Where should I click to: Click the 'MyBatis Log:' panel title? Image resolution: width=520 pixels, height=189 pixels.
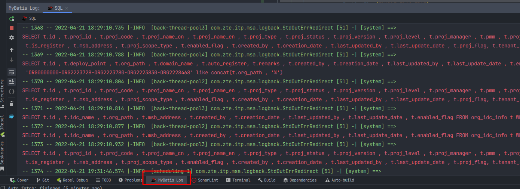24,8
